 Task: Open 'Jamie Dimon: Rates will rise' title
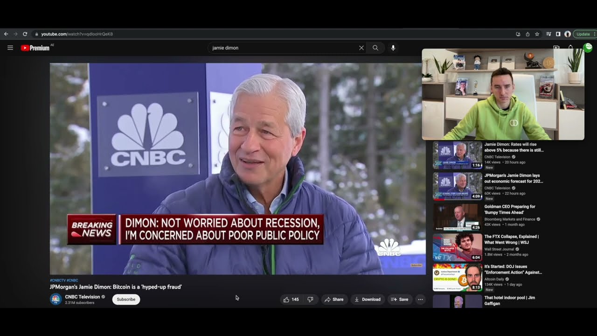(x=514, y=147)
